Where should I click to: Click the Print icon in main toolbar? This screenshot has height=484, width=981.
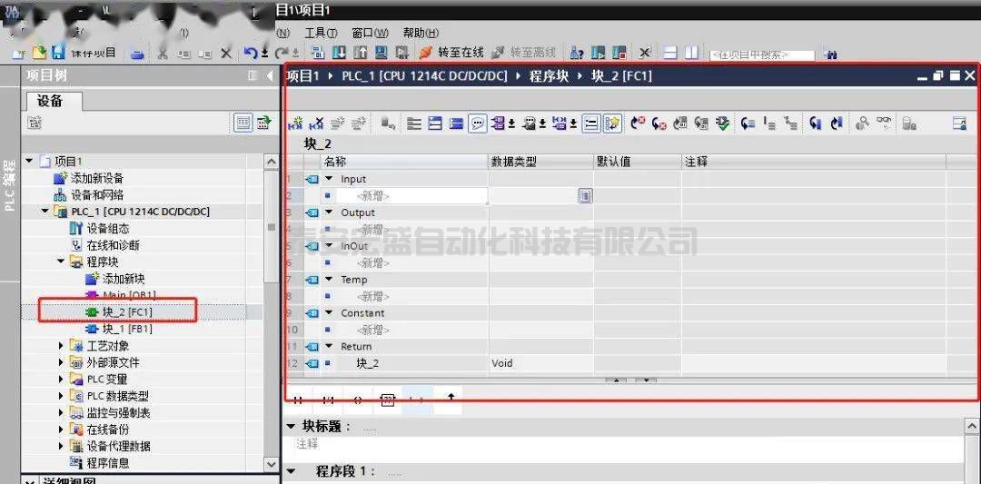[137, 53]
